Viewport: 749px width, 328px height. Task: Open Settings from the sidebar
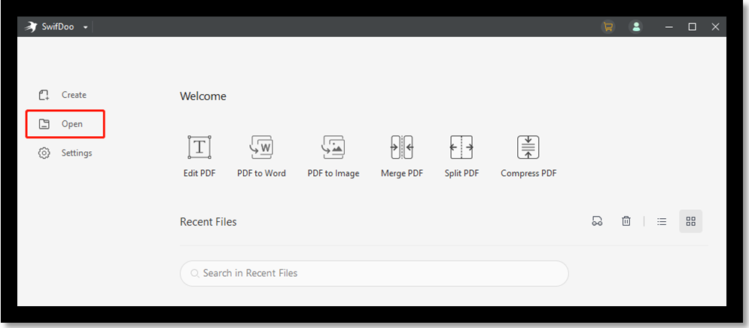click(x=65, y=153)
